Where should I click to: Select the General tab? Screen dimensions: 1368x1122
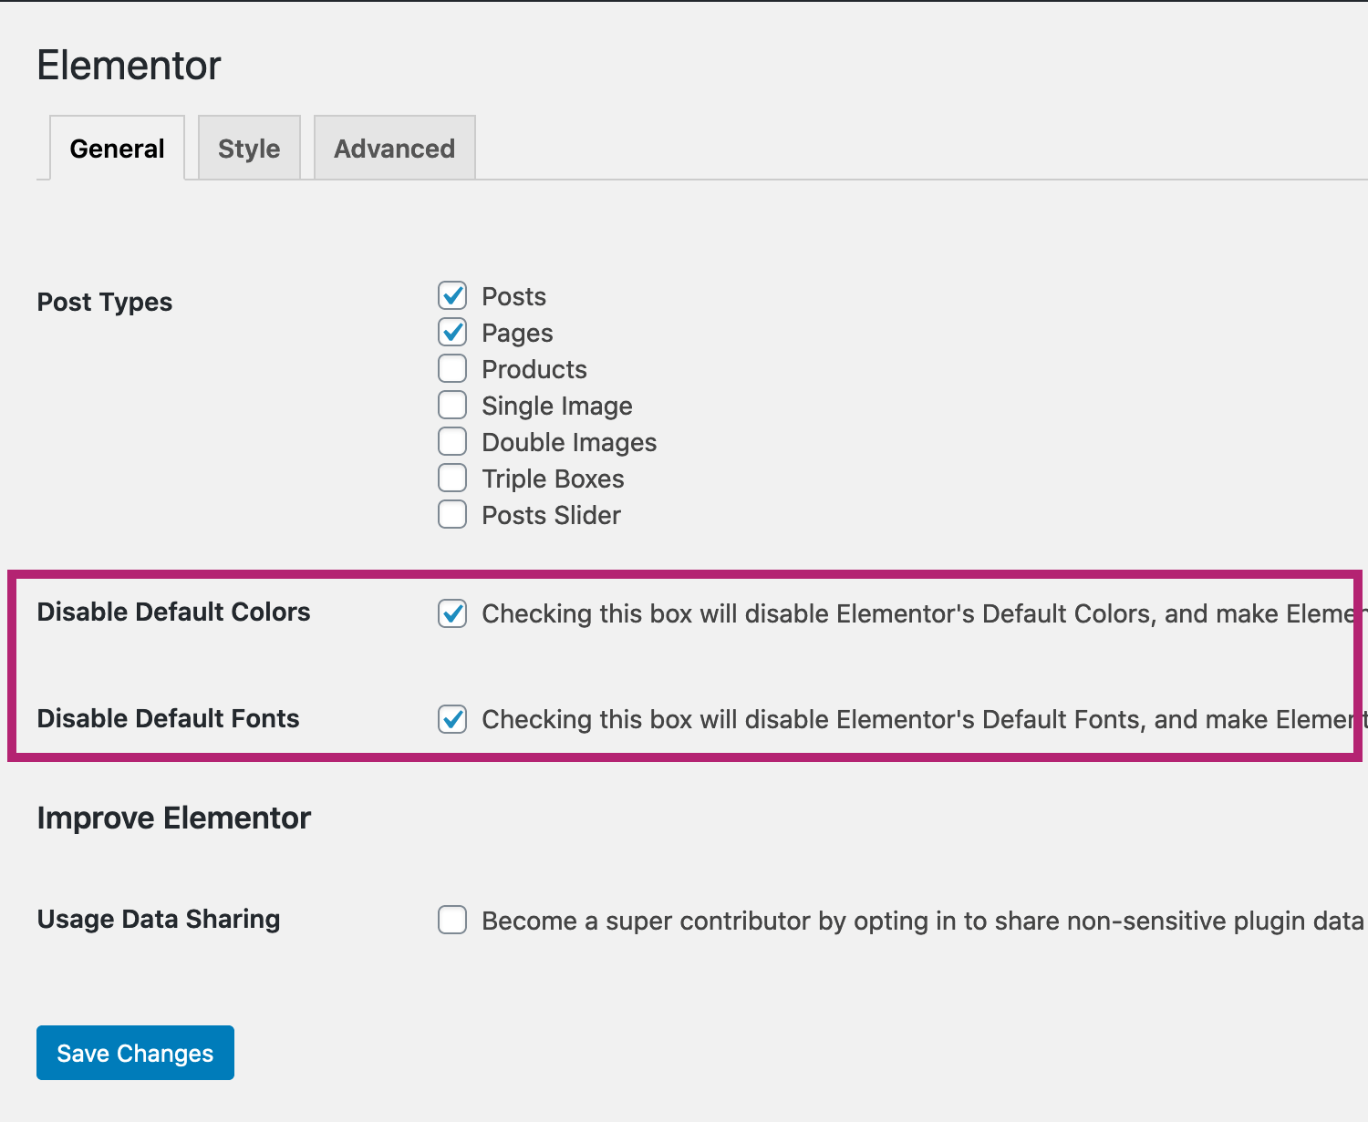click(x=117, y=149)
